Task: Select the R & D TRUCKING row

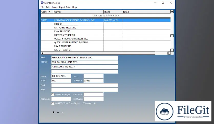Action: click(x=106, y=46)
